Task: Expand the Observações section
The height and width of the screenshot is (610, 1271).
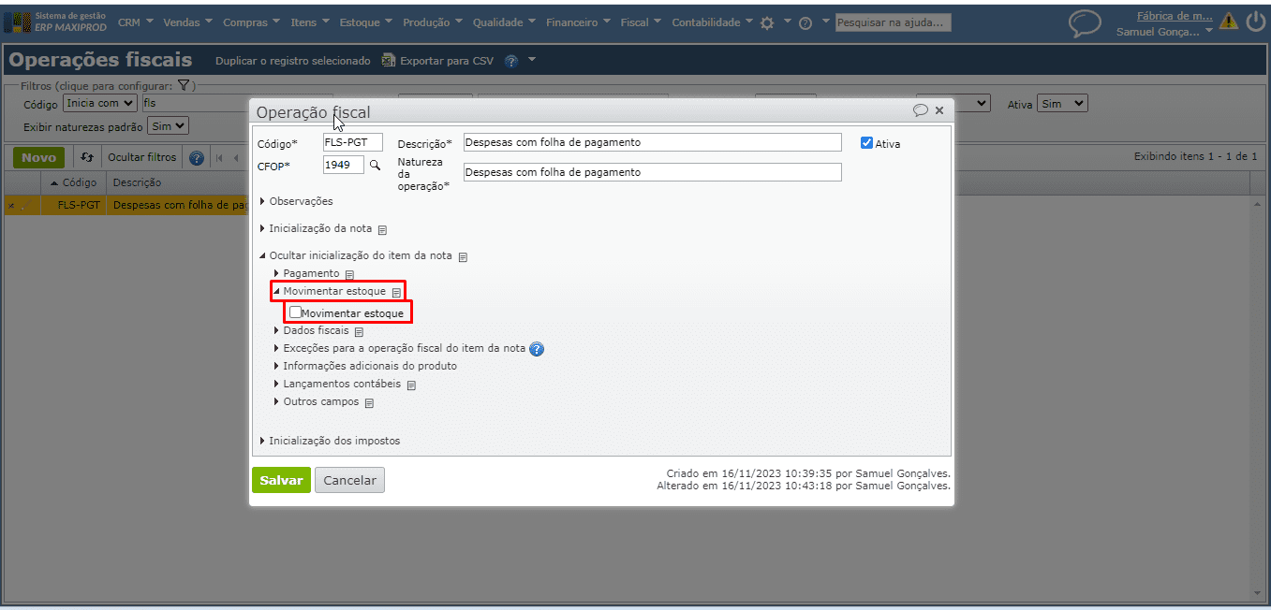Action: (x=296, y=201)
